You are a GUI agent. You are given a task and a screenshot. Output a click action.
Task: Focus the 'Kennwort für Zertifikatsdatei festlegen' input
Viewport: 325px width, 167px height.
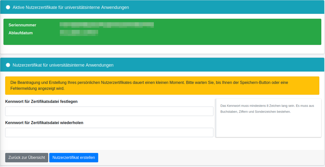(x=109, y=111)
